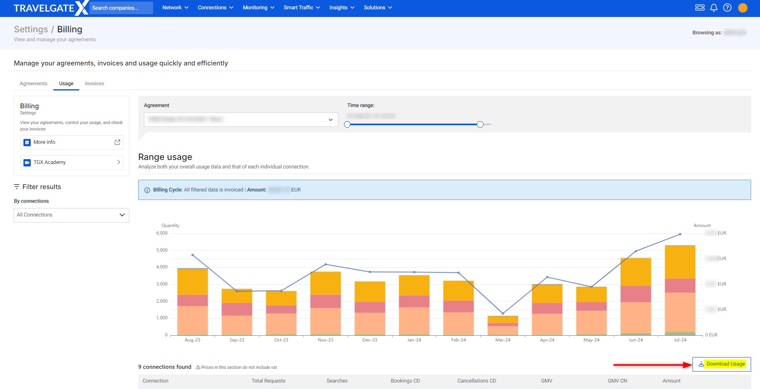The height and width of the screenshot is (389, 760).
Task: Focus the Search companies field
Action: [121, 8]
